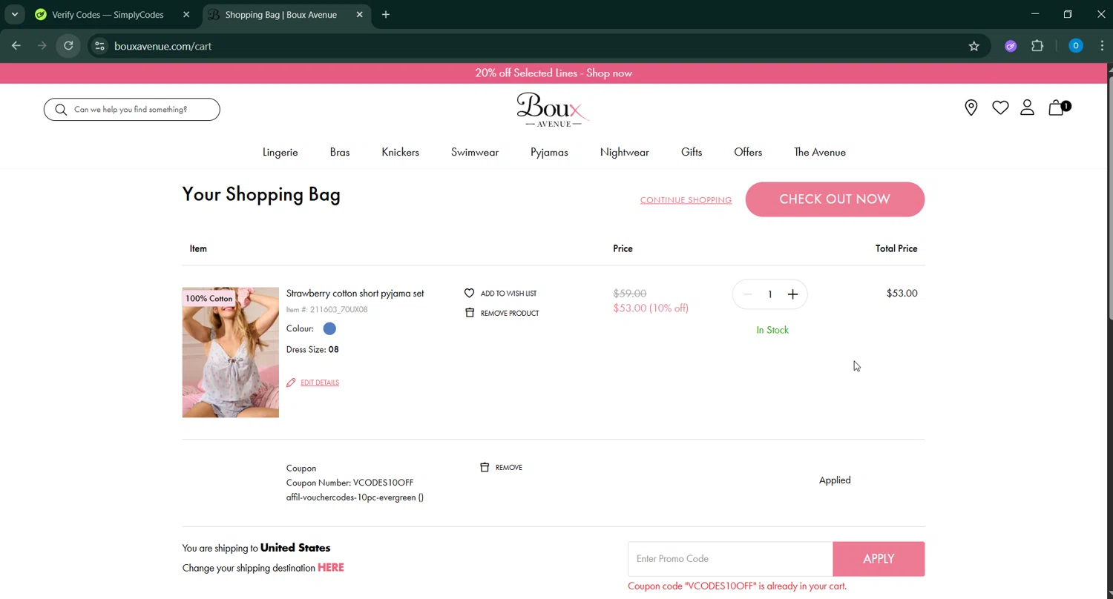The width and height of the screenshot is (1113, 599).
Task: Open the Swimwear menu
Action: click(x=475, y=152)
